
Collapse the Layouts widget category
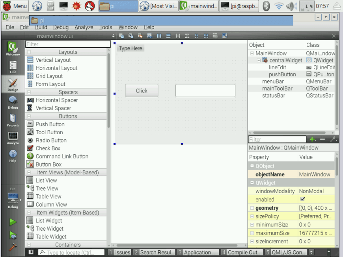coord(29,52)
